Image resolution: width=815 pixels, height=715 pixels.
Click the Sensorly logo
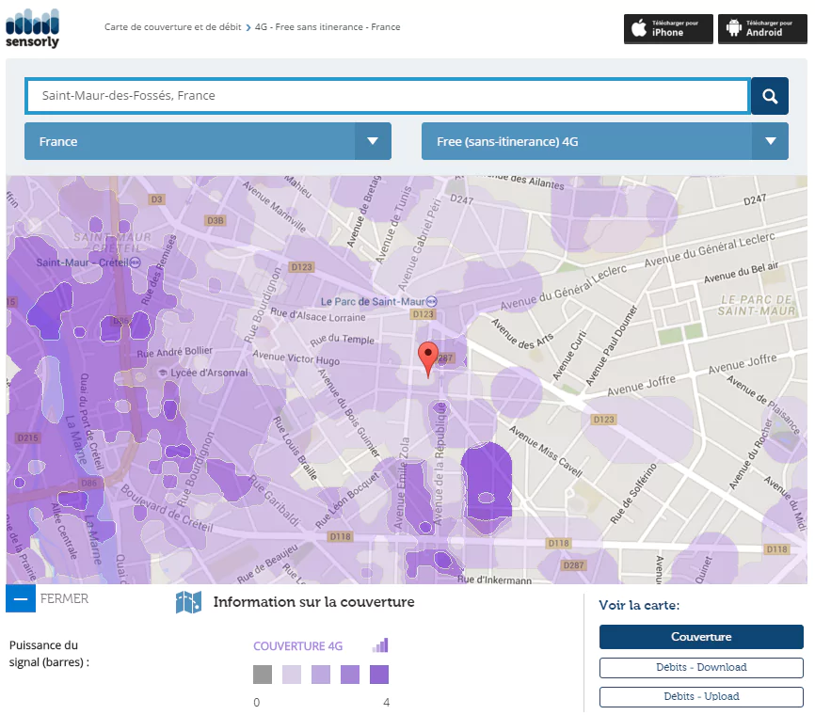point(32,28)
